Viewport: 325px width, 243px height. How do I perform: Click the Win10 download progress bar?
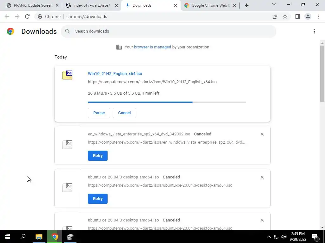(167, 102)
